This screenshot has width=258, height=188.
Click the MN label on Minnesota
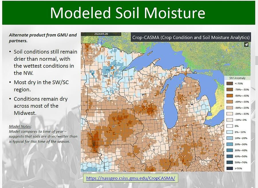point(105,76)
